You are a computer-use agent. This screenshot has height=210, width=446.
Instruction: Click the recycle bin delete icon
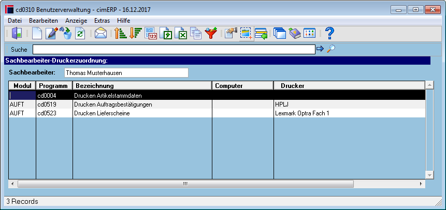click(x=66, y=33)
